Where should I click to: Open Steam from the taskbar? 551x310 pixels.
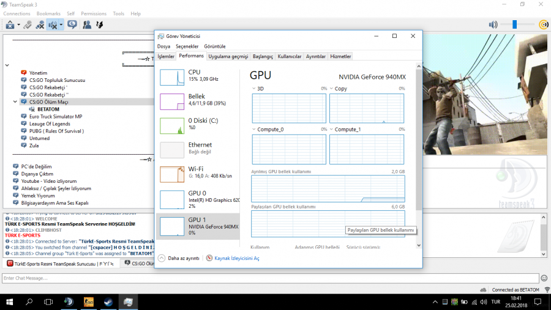point(108,302)
